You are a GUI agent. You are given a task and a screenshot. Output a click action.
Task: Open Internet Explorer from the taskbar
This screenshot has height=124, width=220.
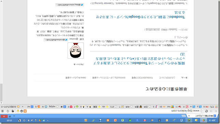[x=93, y=120]
